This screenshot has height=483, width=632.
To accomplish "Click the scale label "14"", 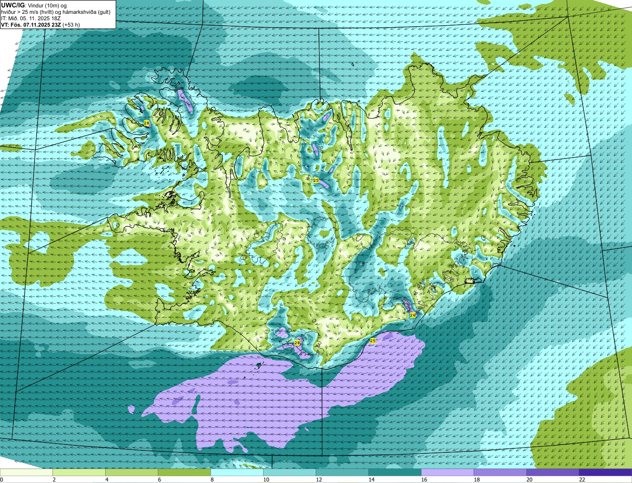I will [371, 480].
